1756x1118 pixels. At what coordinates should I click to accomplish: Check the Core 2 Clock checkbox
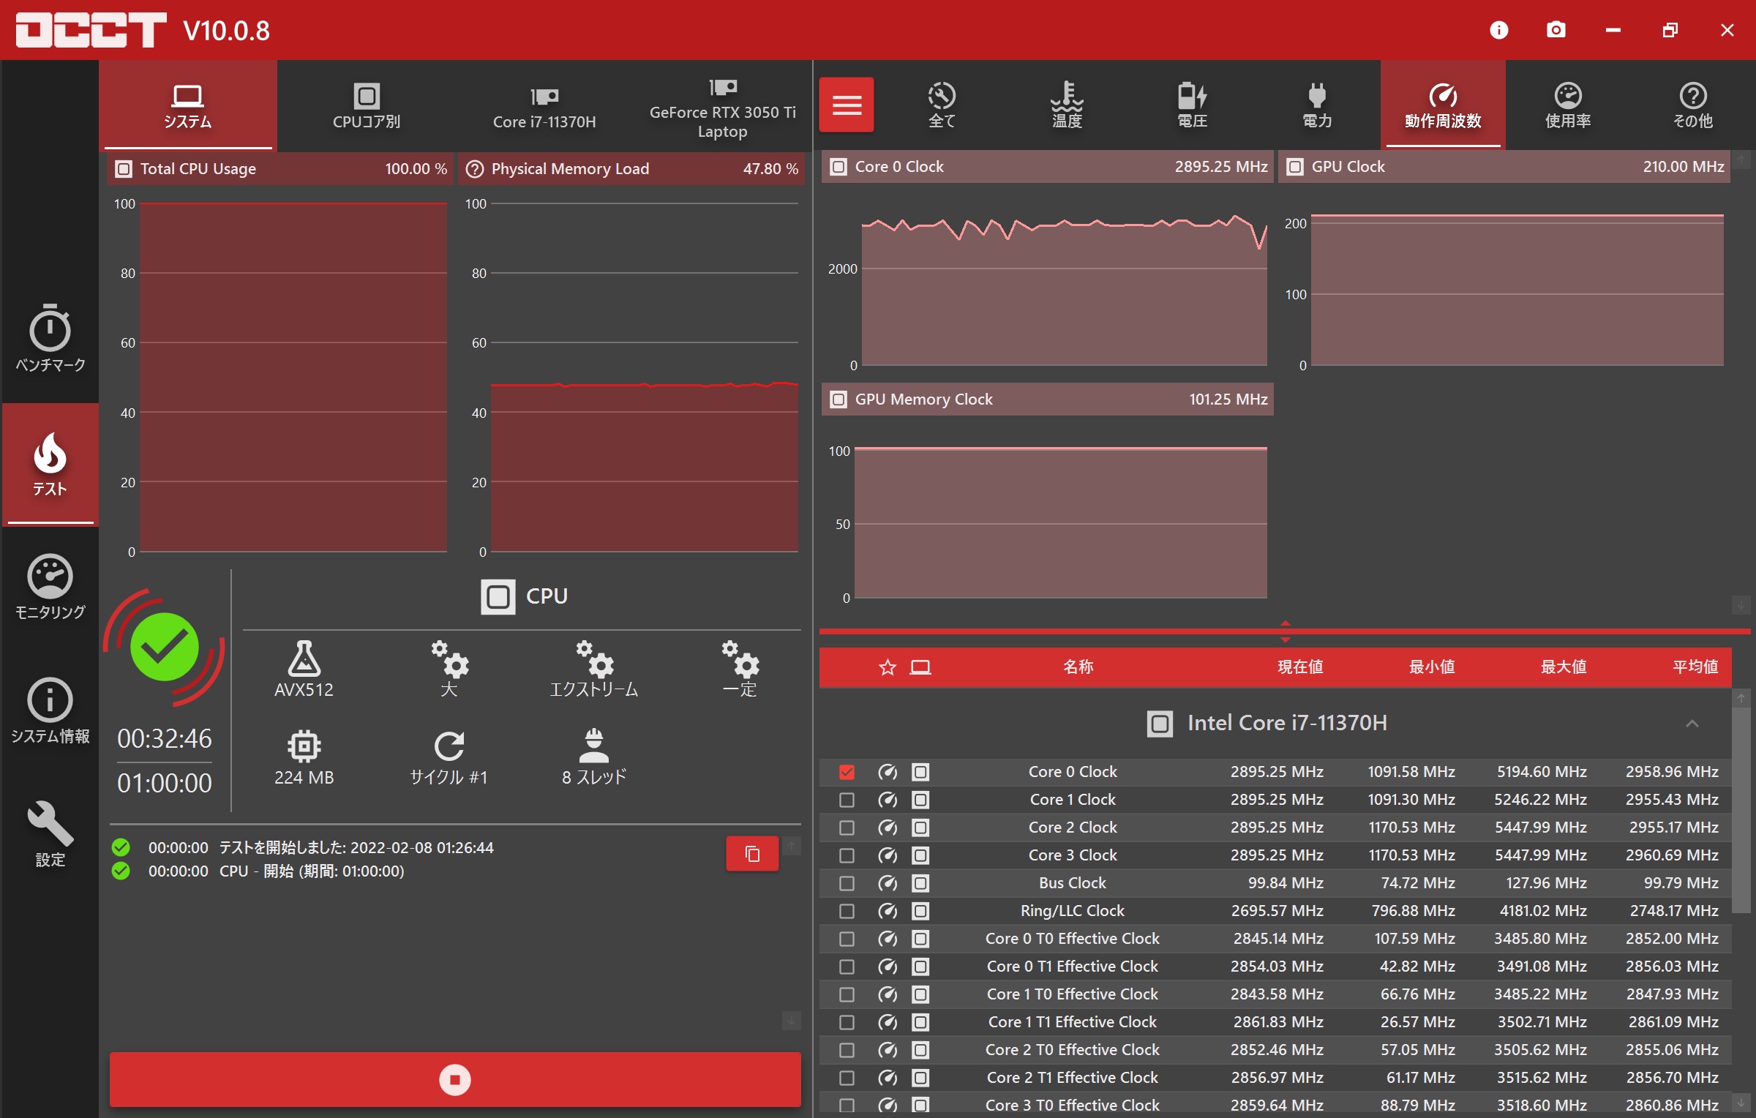tap(847, 828)
